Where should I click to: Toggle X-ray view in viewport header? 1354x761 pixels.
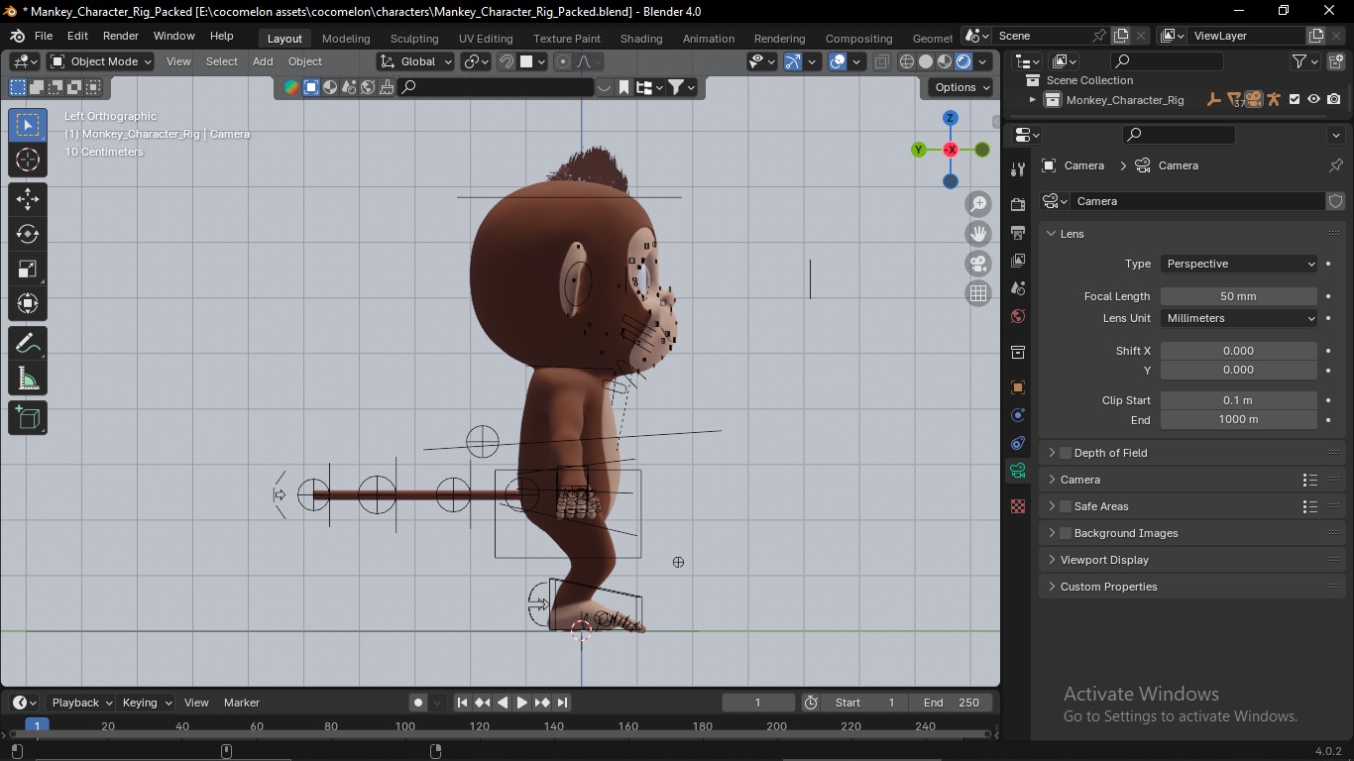point(881,61)
